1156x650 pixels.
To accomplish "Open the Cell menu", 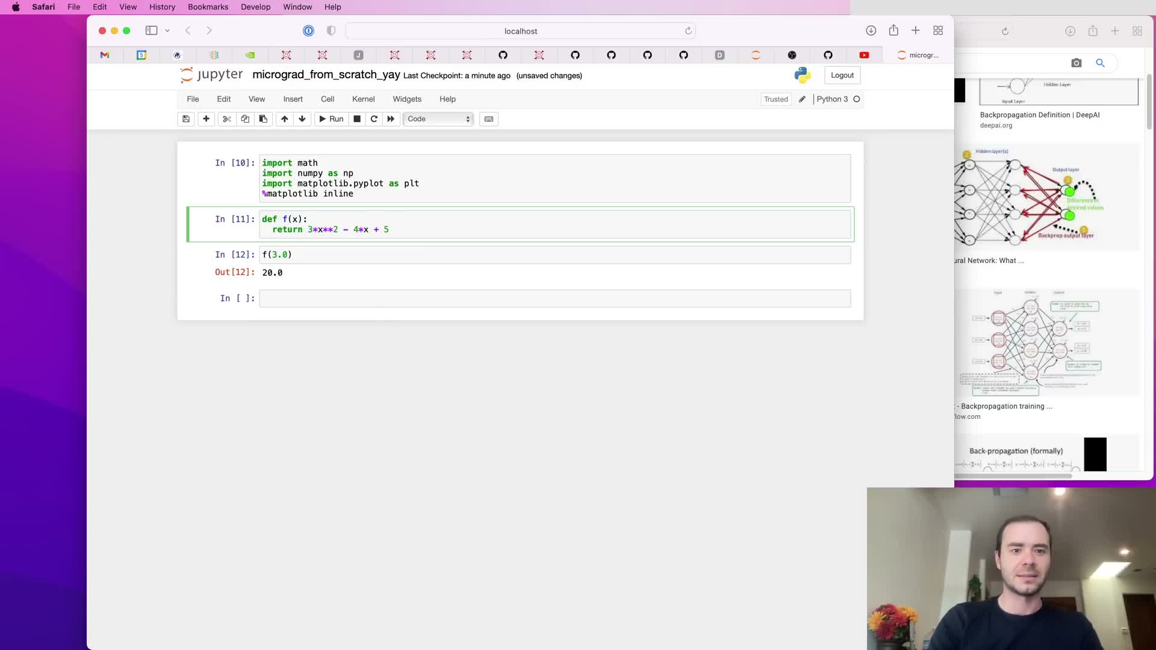I will pos(328,99).
